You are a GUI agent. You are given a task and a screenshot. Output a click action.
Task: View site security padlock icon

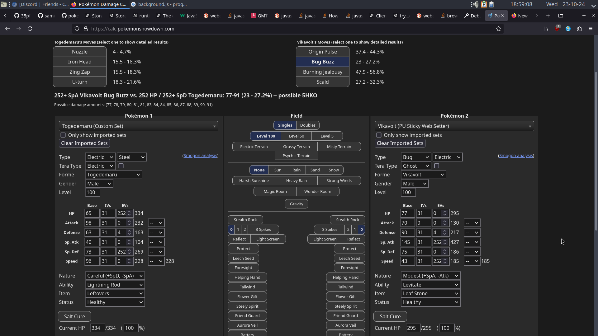pyautogui.click(x=86, y=29)
